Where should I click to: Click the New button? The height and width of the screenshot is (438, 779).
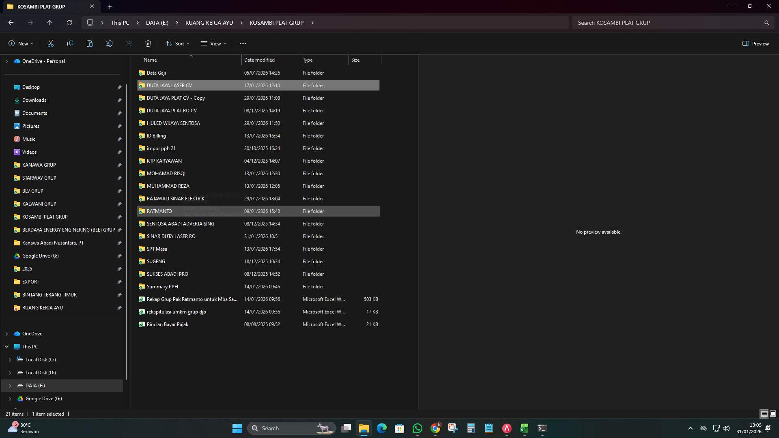[x=20, y=43]
